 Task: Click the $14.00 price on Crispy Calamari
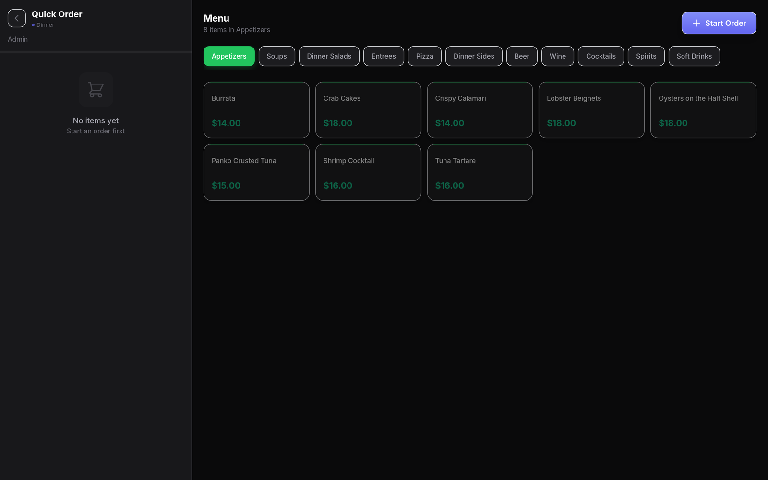[x=450, y=123]
